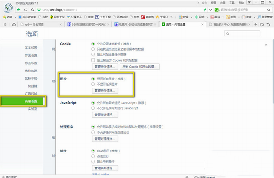Open the 网址大全 bookmark
This screenshot has height=178, width=274.
coord(57,17)
